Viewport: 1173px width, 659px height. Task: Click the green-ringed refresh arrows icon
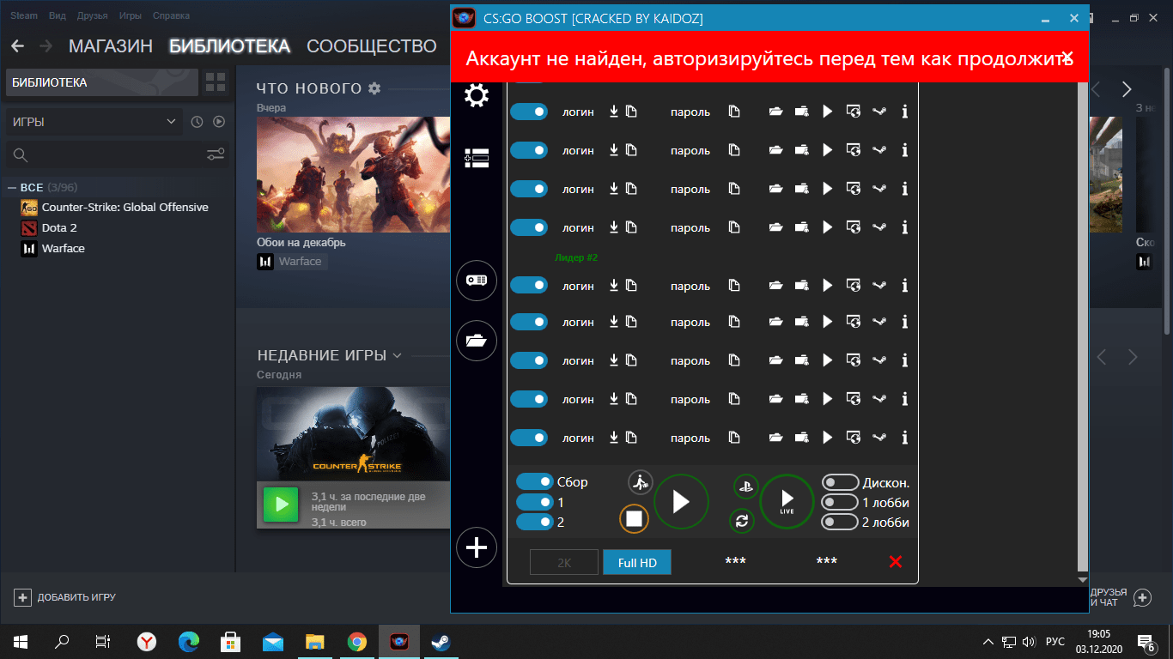[742, 520]
